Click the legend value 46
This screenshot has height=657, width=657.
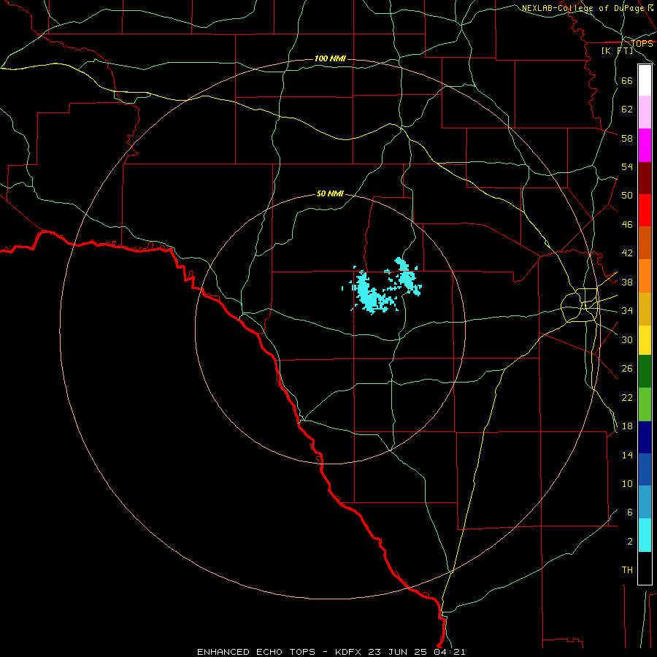pyautogui.click(x=627, y=225)
